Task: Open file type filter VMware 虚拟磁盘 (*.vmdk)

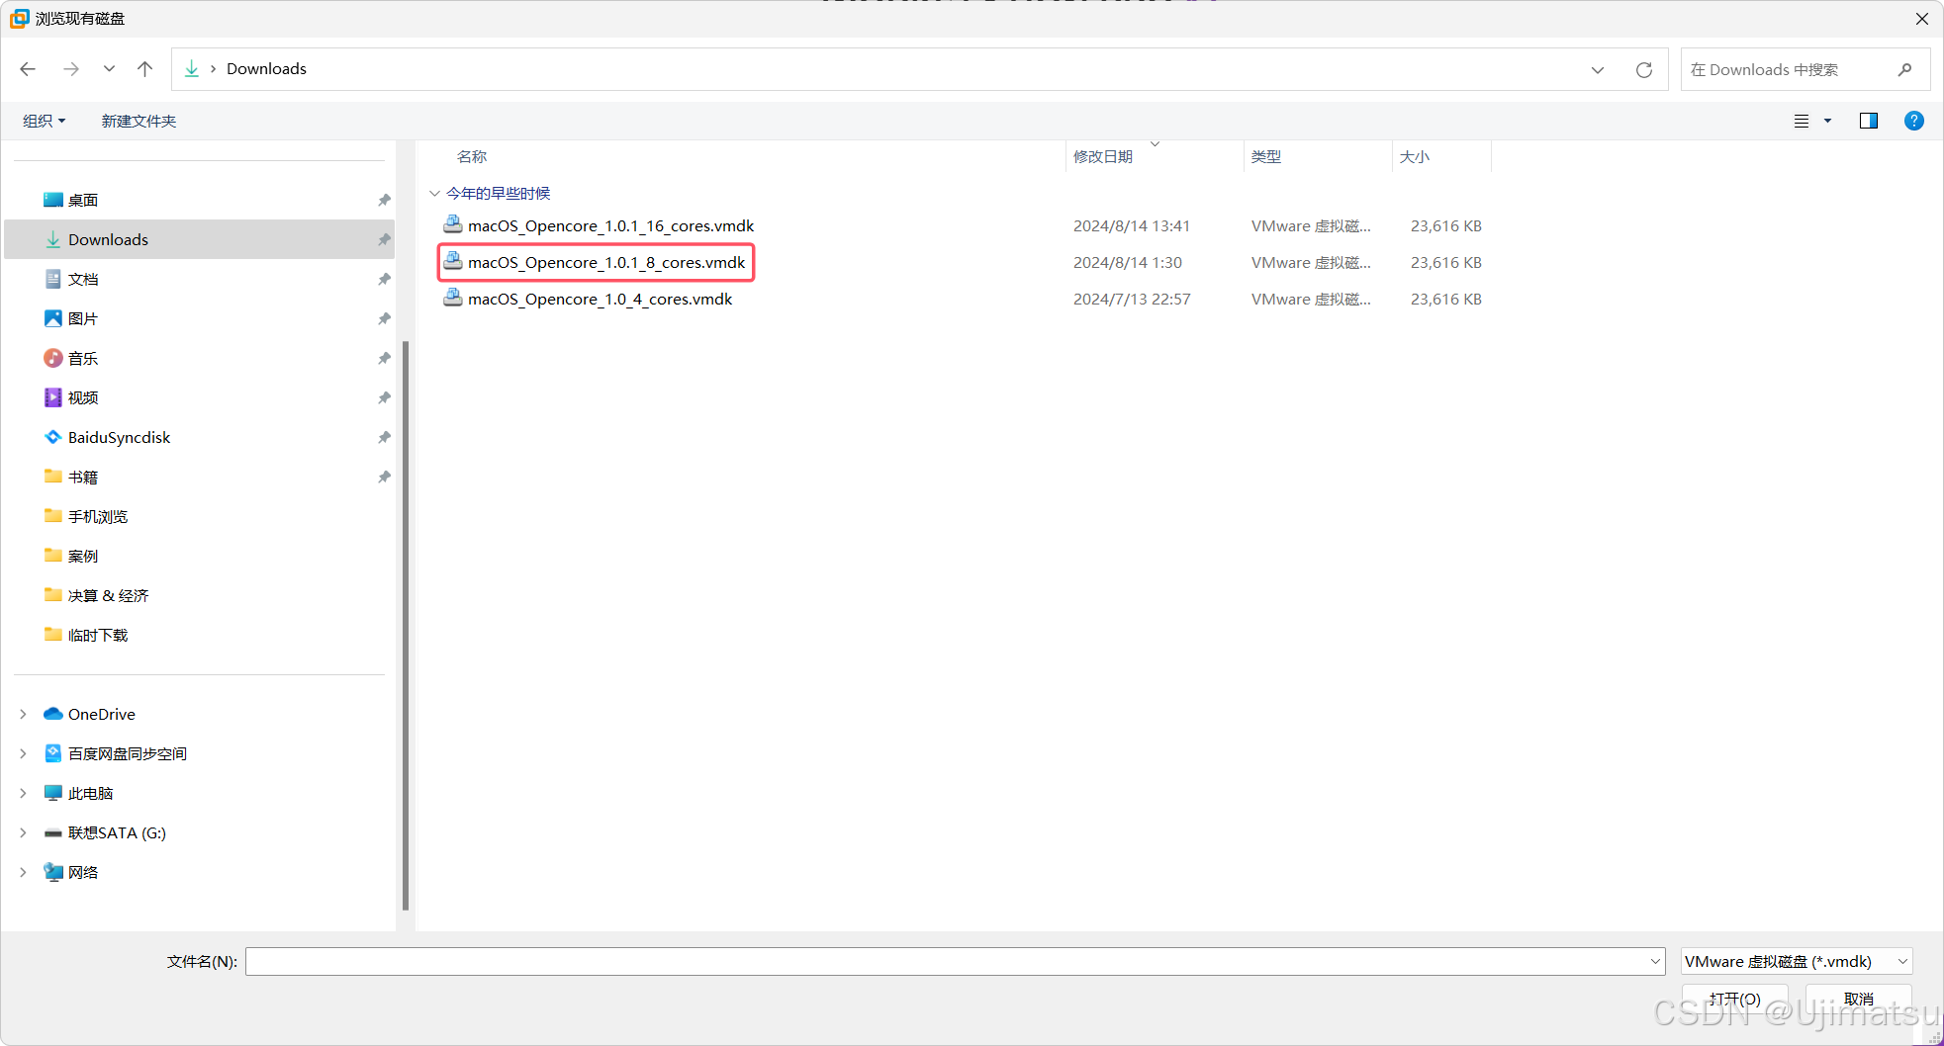Action: [x=1797, y=961]
